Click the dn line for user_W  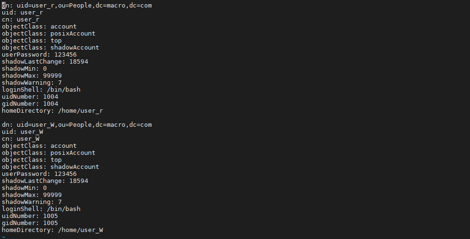(77, 124)
